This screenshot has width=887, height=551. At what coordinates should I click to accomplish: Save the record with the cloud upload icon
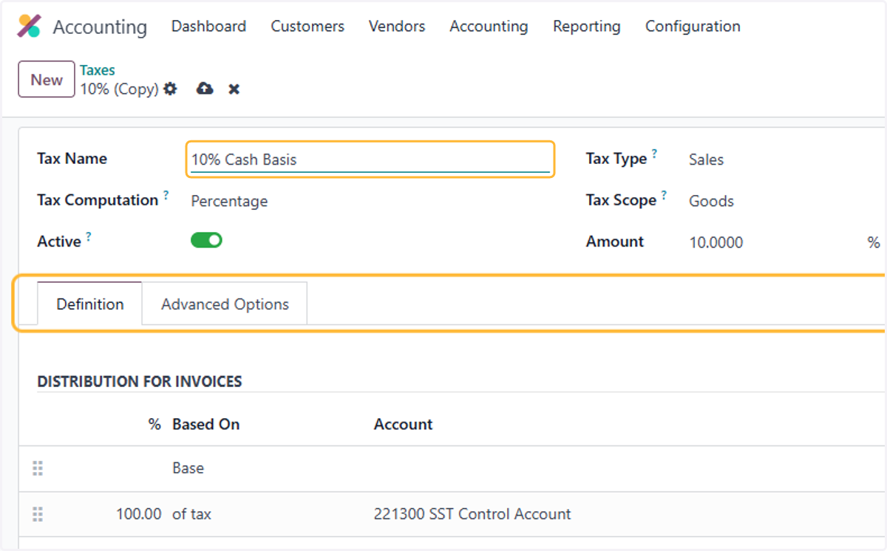205,89
